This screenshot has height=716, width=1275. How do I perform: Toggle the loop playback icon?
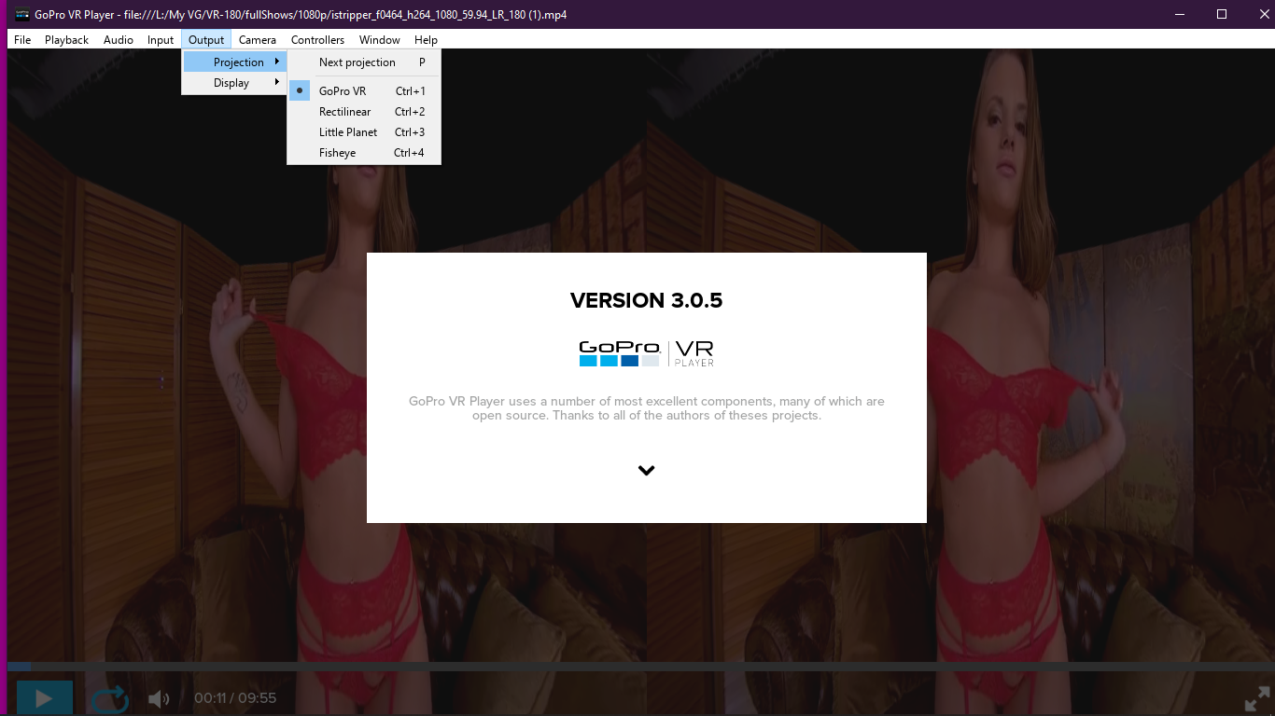pos(109,698)
